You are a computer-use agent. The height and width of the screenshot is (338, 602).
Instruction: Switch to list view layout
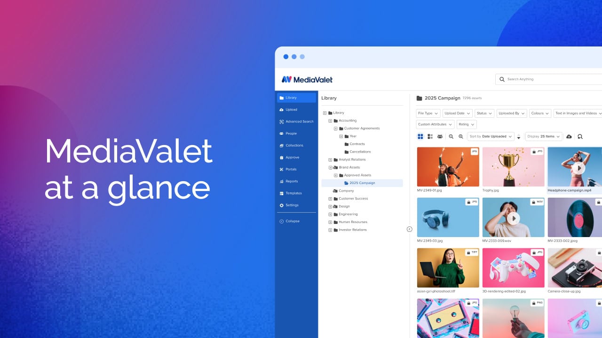[x=430, y=137]
